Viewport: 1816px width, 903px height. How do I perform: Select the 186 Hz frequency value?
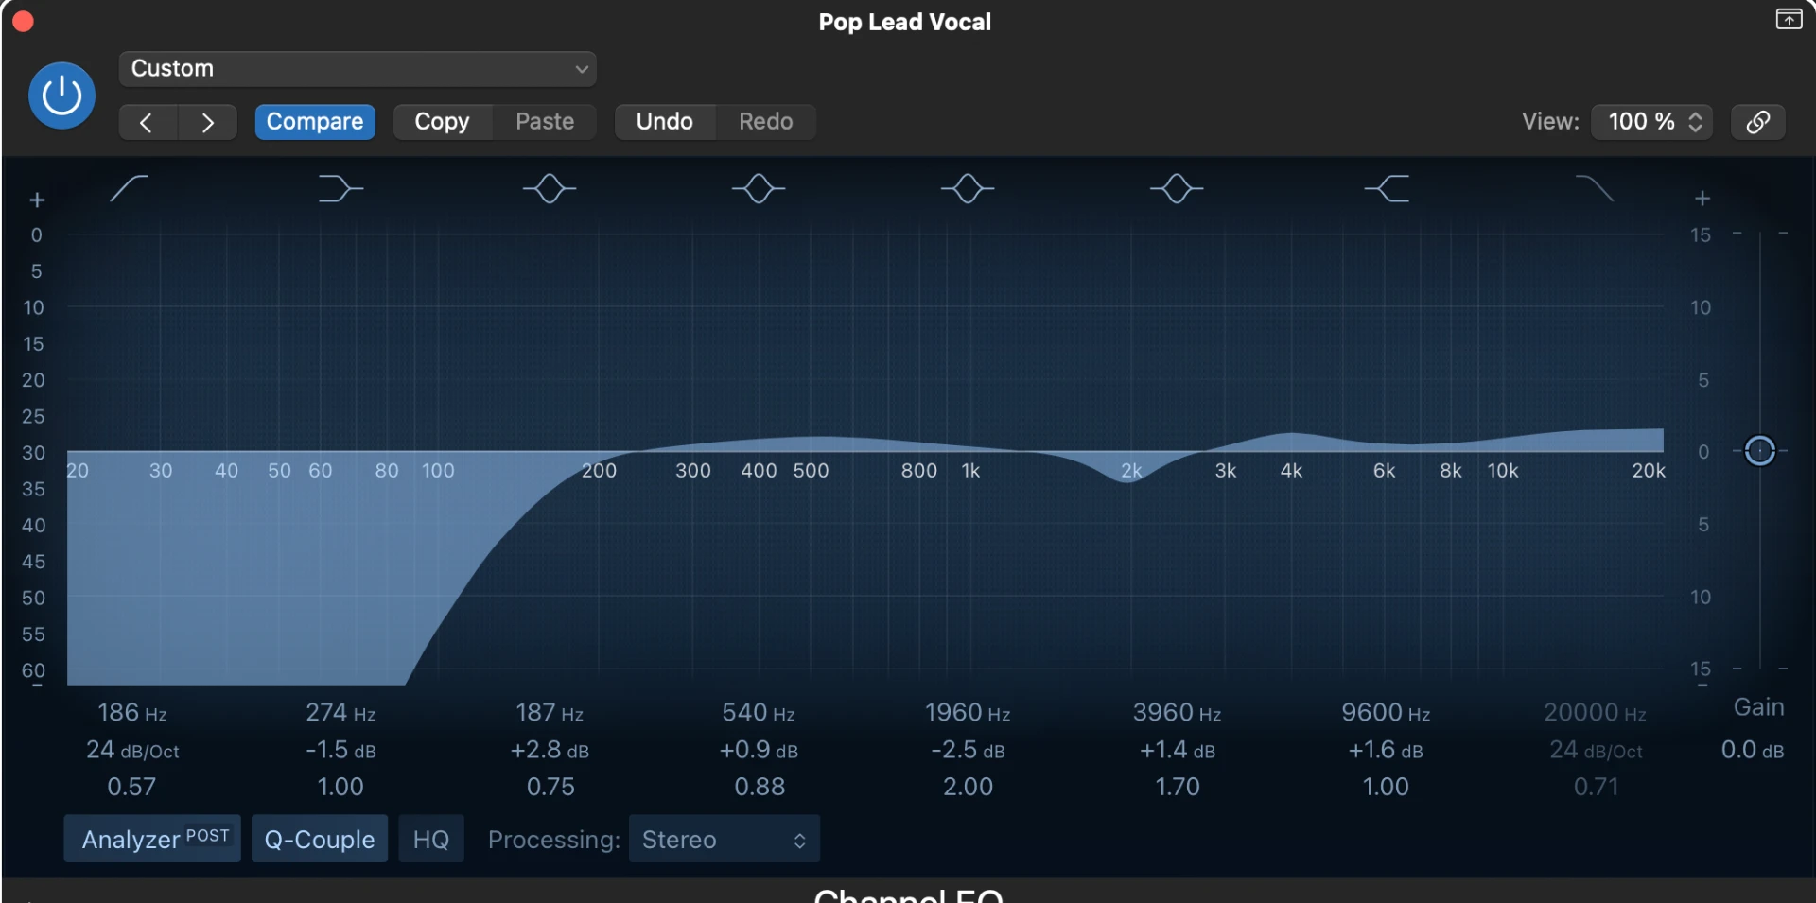[132, 712]
